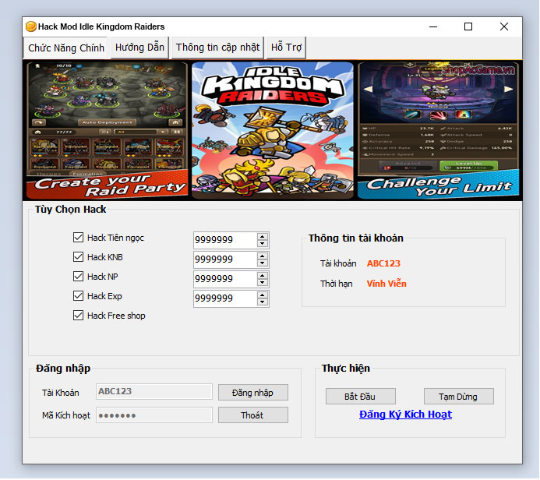Open the Hỗ Trợ tab
The width and height of the screenshot is (540, 480).
tap(286, 48)
